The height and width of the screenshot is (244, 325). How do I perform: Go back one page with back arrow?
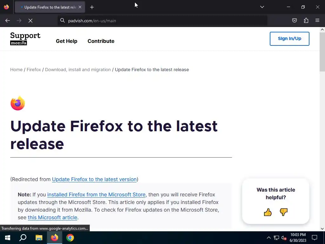coord(8,21)
